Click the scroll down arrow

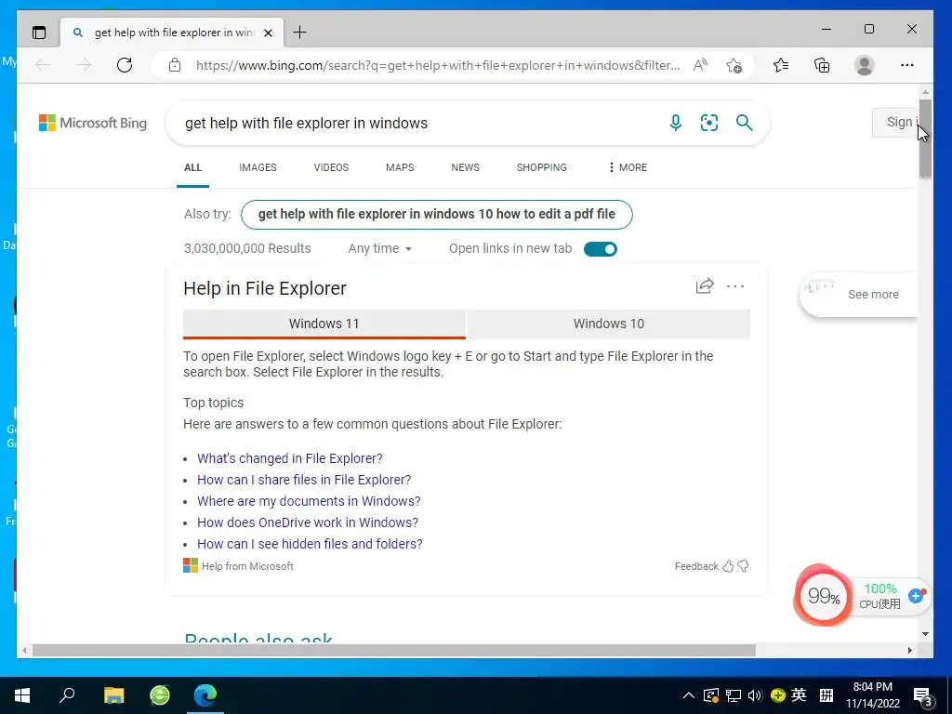click(x=925, y=634)
